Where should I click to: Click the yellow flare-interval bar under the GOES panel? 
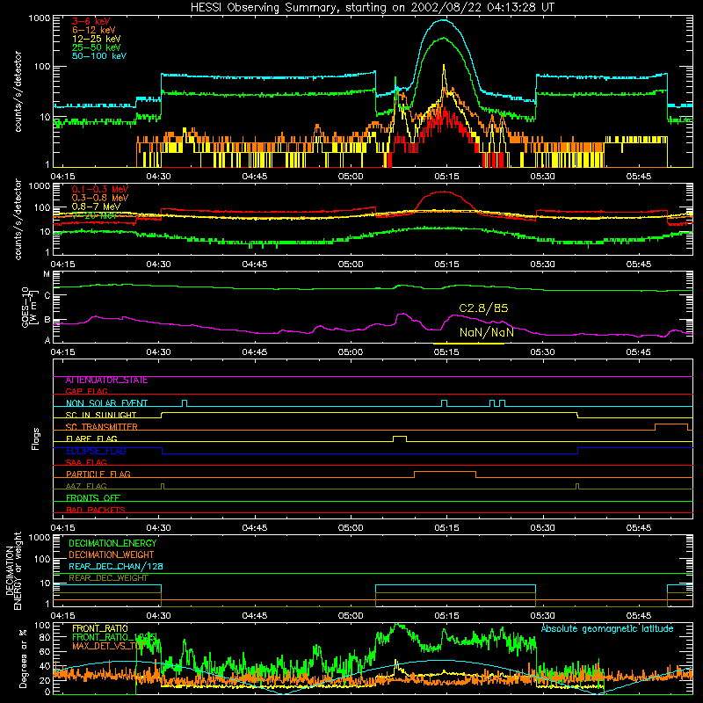pyautogui.click(x=468, y=344)
